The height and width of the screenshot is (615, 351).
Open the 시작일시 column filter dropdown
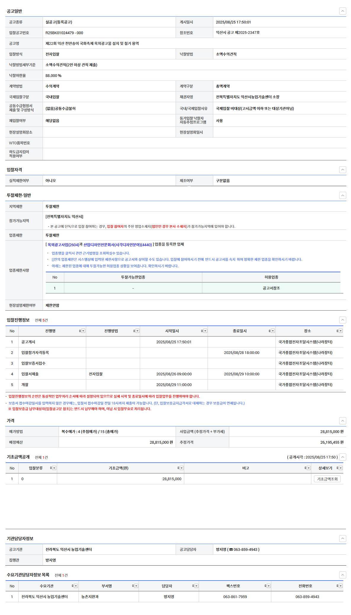[205, 331]
